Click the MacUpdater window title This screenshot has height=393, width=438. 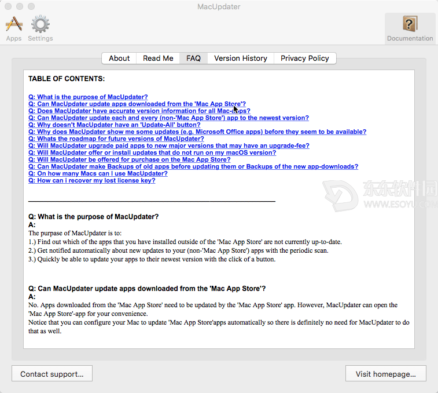point(219,6)
